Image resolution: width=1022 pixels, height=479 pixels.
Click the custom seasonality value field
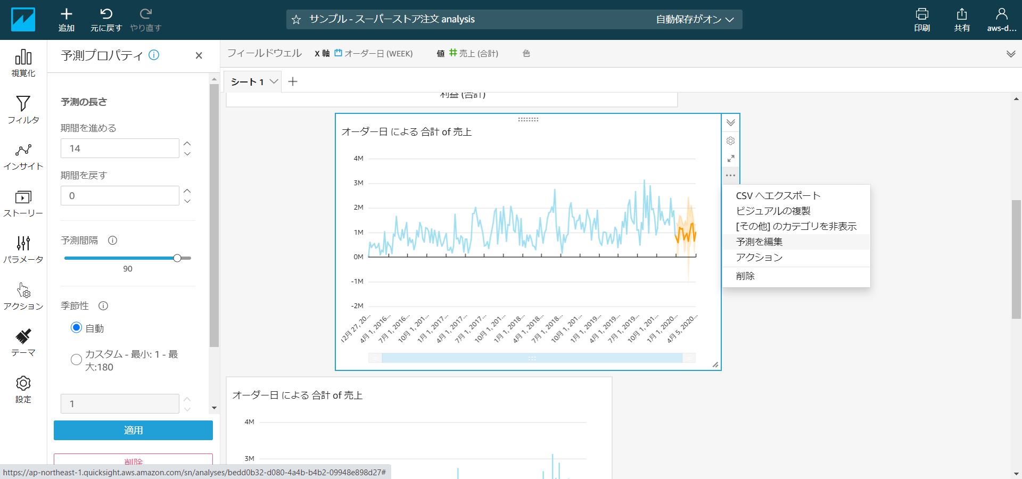(120, 403)
